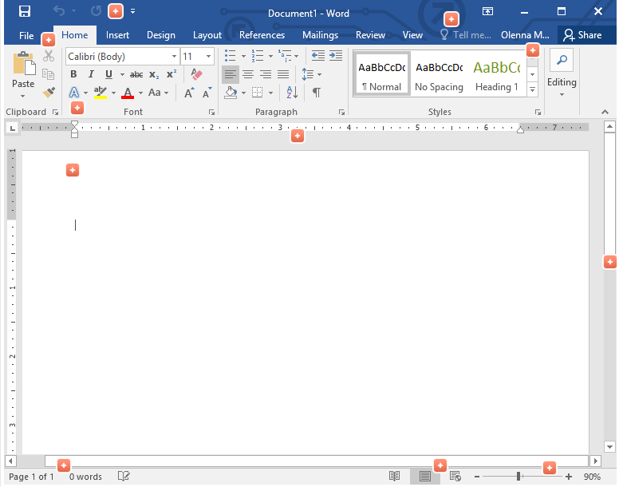This screenshot has width=619, height=487.
Task: Increase font size with grow icon
Action: 189,93
